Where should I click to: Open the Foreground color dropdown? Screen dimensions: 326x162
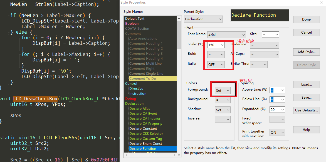point(223,90)
